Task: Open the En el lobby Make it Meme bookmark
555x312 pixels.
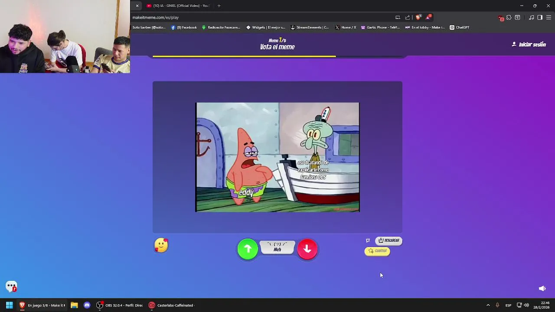Action: [x=425, y=27]
